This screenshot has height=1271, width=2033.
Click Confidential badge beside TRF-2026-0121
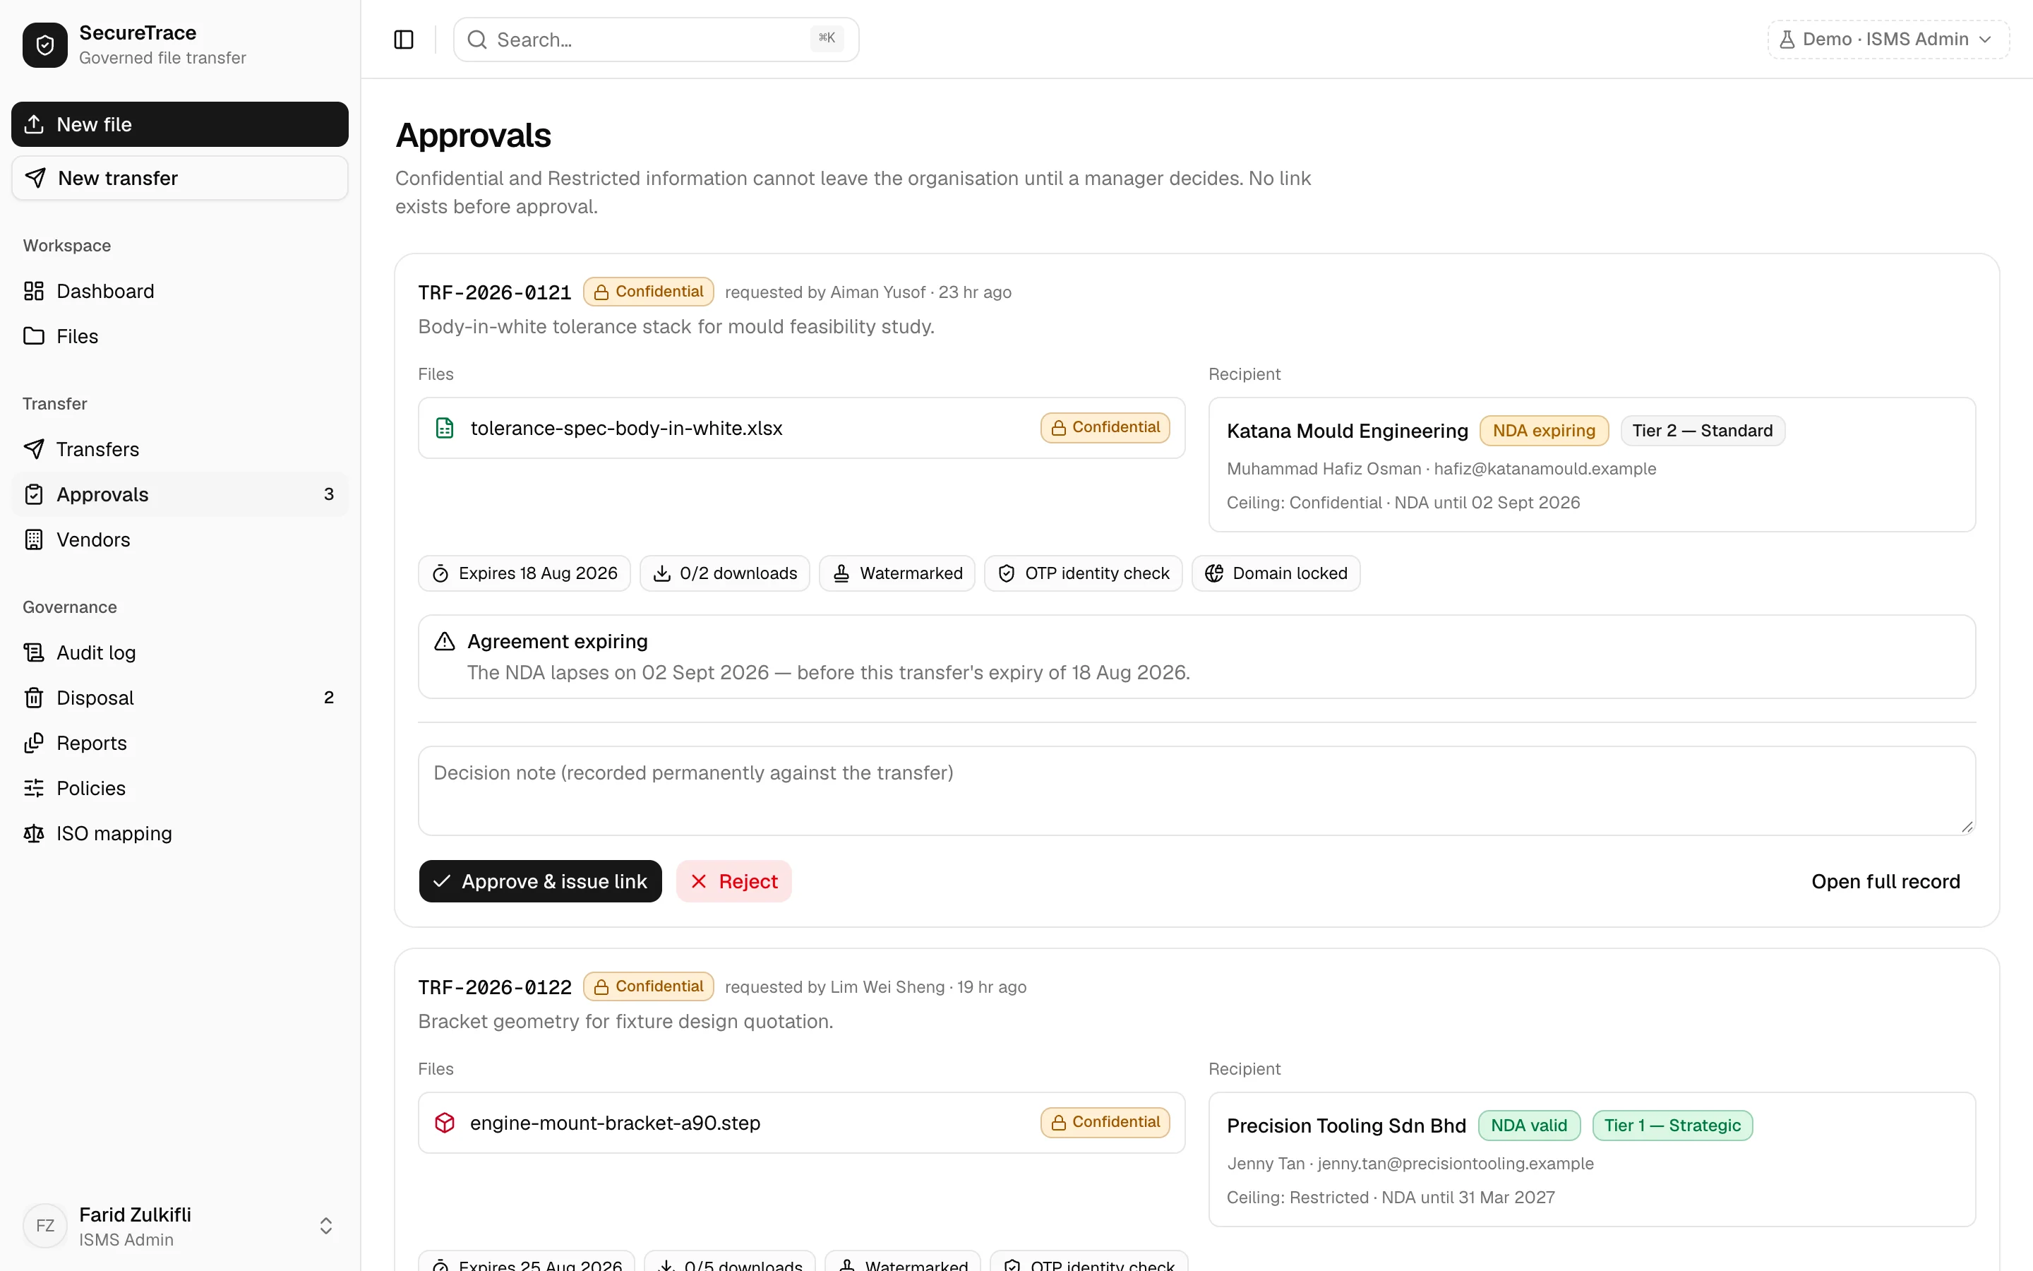649,292
